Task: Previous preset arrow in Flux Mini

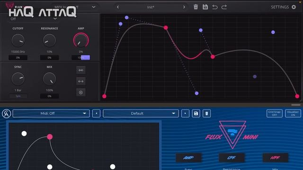Action: click(96, 113)
